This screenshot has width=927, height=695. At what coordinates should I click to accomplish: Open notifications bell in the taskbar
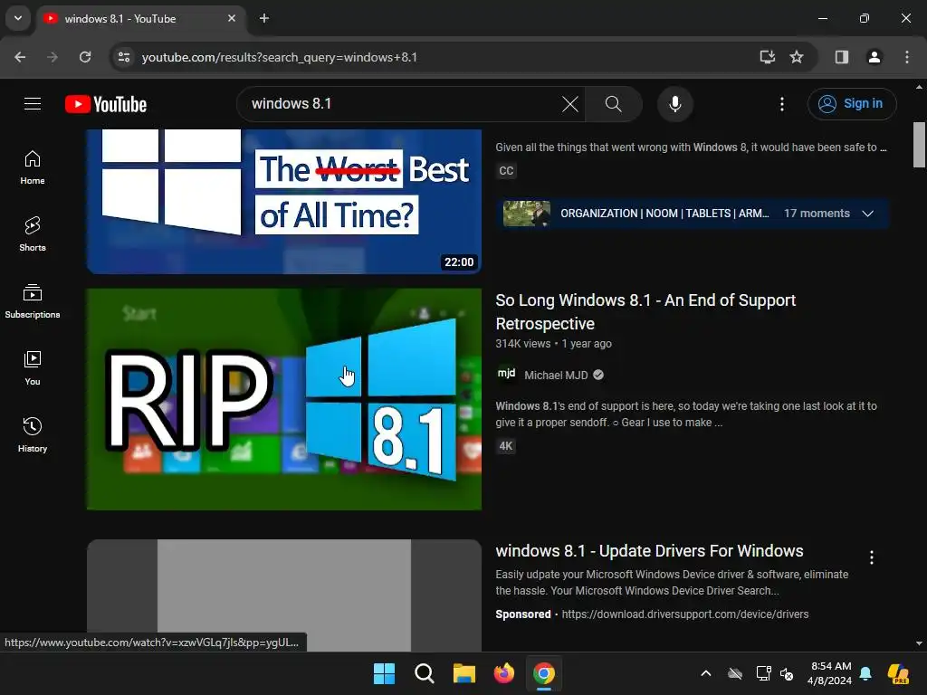[865, 673]
